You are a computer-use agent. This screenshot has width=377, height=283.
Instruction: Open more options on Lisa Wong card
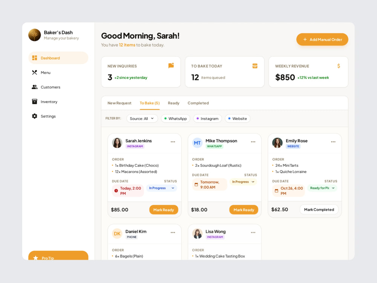click(253, 232)
